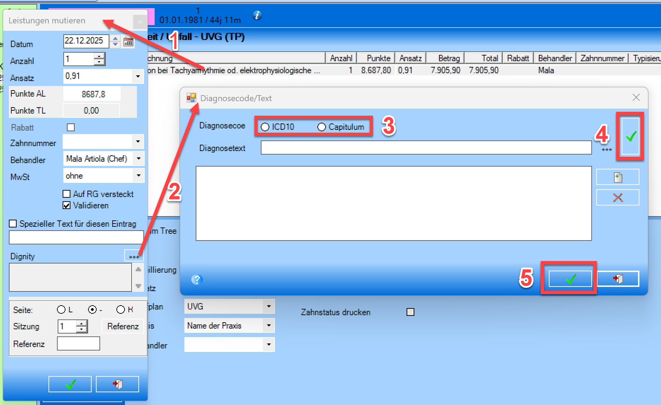The height and width of the screenshot is (405, 661).
Task: Open help via the question mark icon
Action: pyautogui.click(x=197, y=279)
